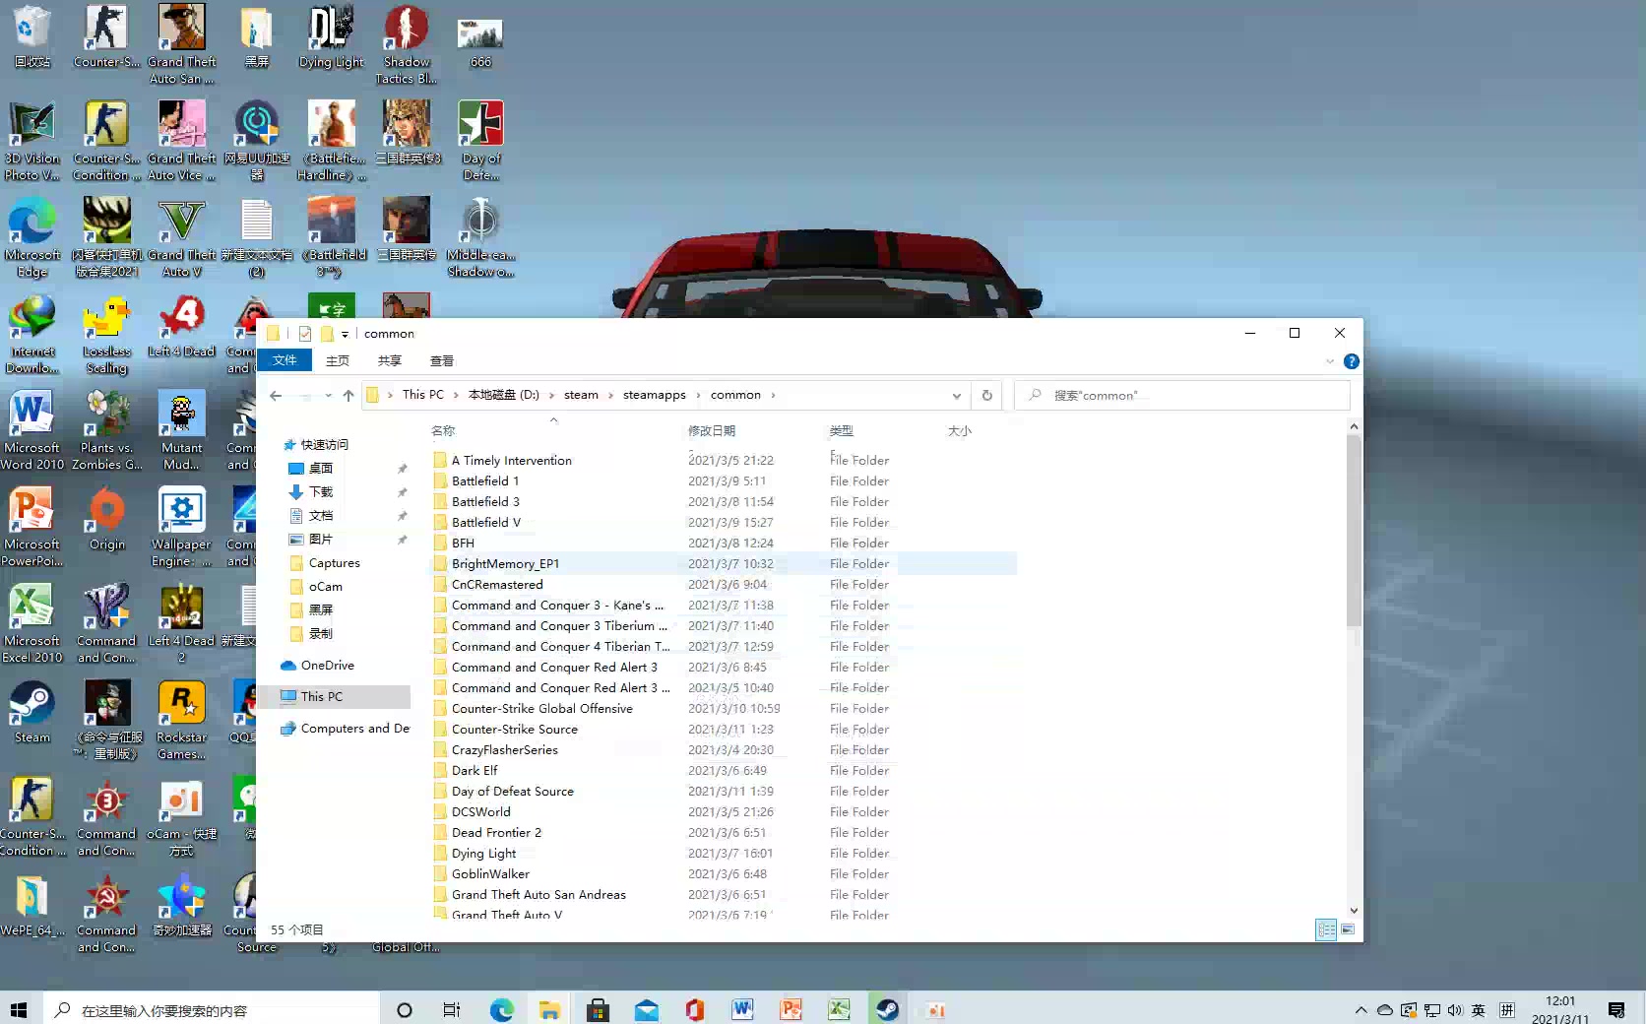The height and width of the screenshot is (1024, 1646).
Task: Toggle the Chinese/English input mode indicator
Action: [1479, 1010]
